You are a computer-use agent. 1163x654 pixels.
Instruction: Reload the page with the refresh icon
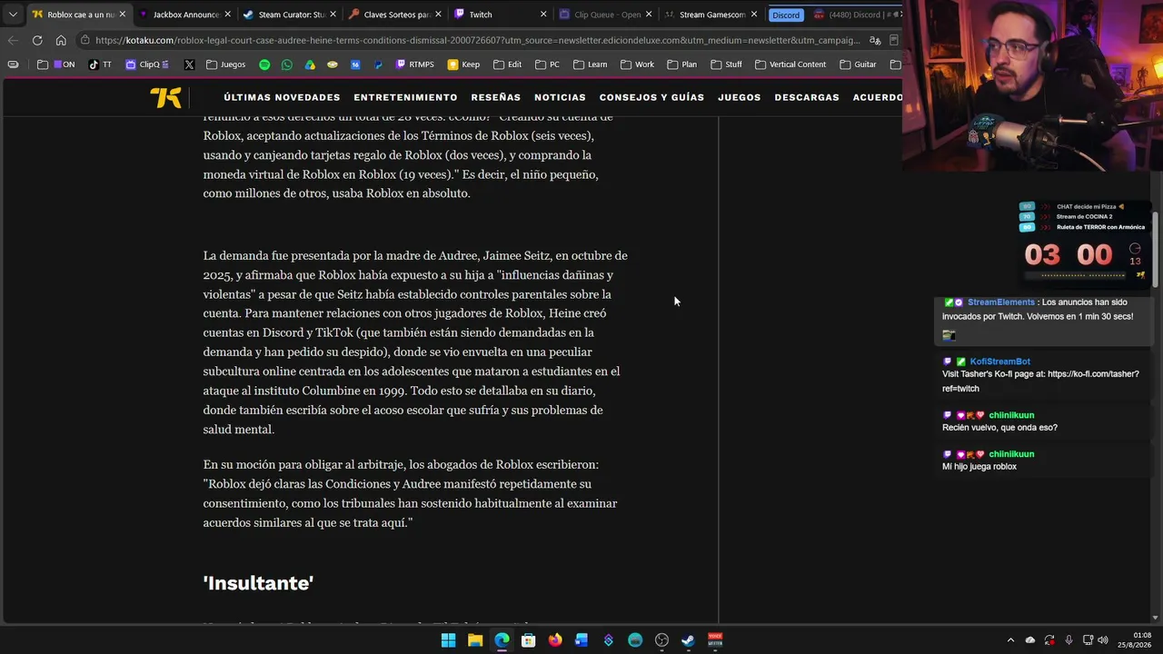pos(37,40)
